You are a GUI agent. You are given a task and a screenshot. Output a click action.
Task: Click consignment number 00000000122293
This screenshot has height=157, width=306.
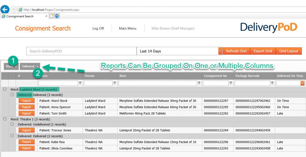pos(216,148)
